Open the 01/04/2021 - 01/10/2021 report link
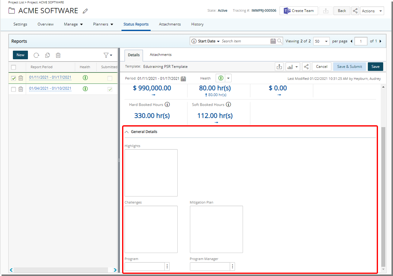The width and height of the screenshot is (393, 276). coord(50,88)
